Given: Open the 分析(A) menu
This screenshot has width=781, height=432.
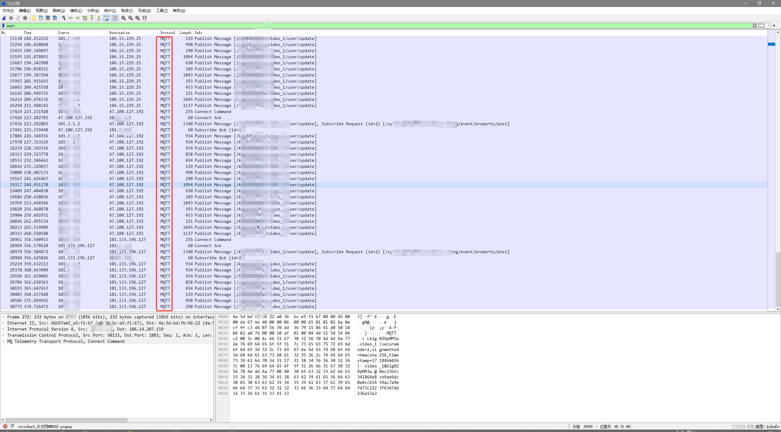Looking at the screenshot, I should (93, 10).
